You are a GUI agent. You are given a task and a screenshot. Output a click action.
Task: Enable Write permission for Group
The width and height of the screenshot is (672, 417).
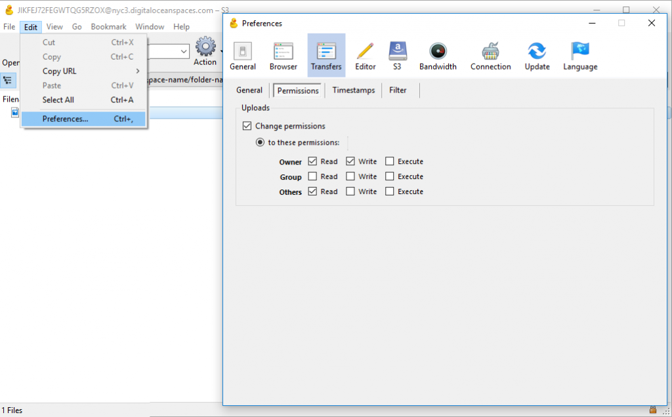[x=350, y=176]
